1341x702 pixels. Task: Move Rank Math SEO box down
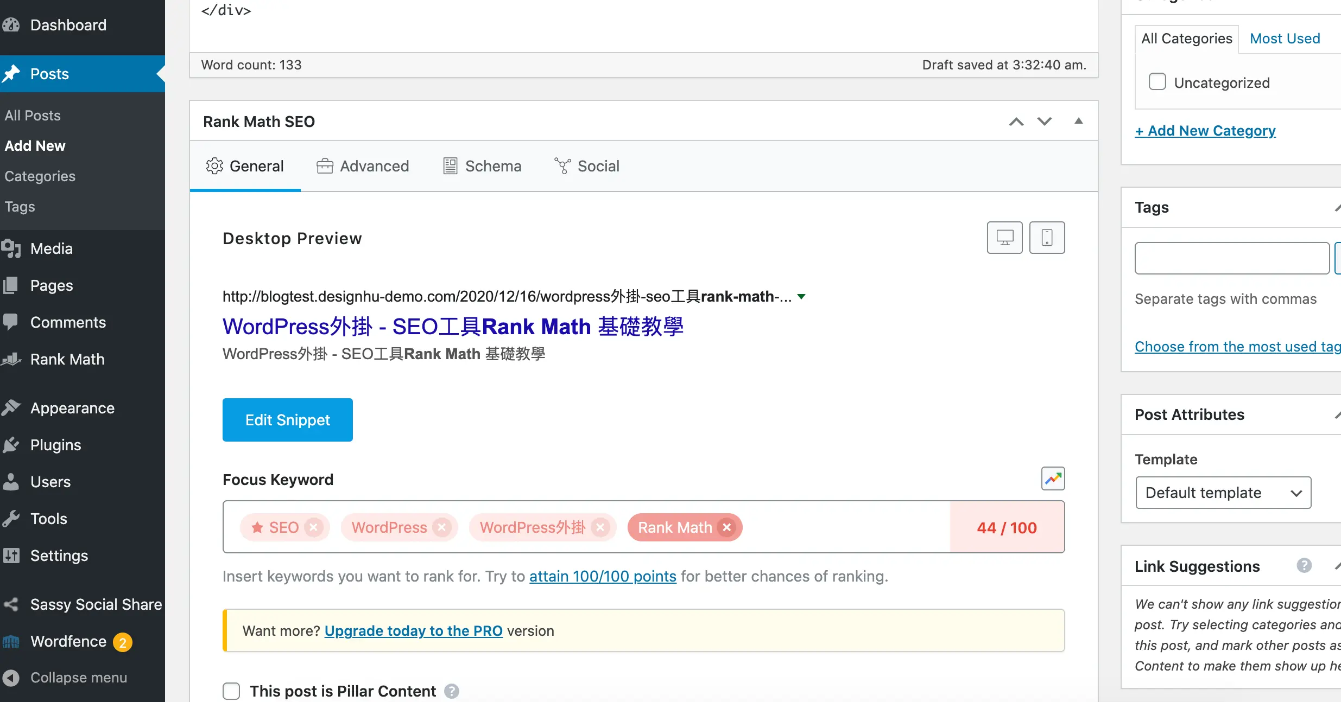pyautogui.click(x=1045, y=122)
